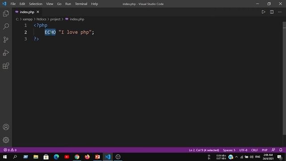
Task: Open Windows Action Center notifications
Action: [279, 157]
